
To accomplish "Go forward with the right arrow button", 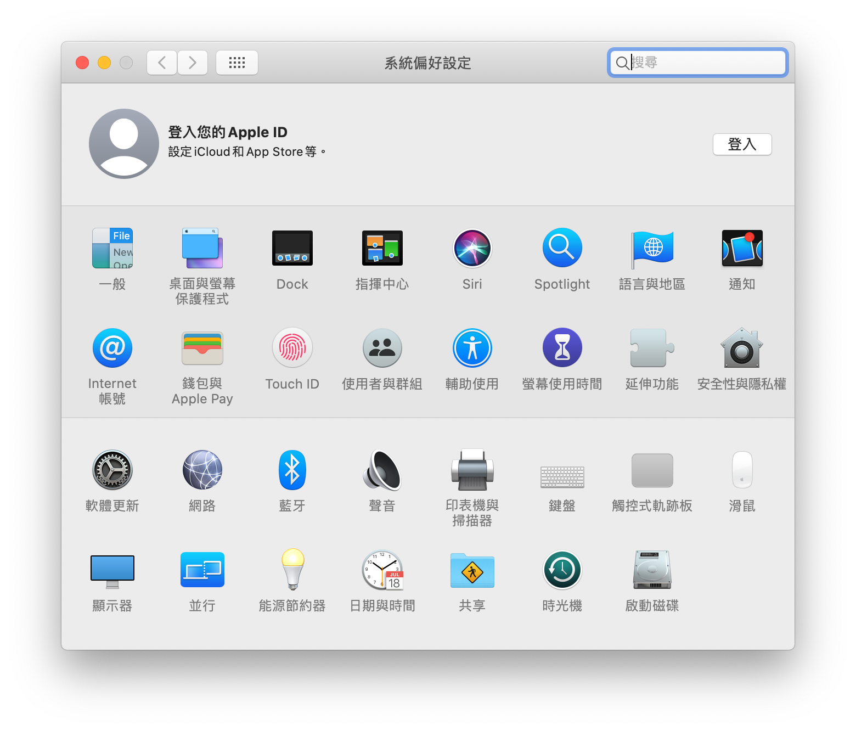I will (193, 63).
